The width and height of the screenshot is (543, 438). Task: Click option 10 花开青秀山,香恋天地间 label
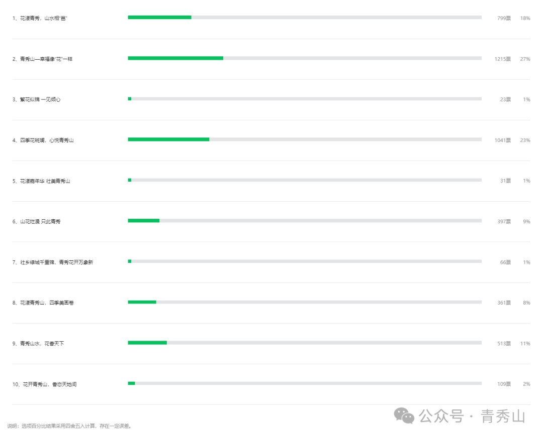[x=44, y=384]
